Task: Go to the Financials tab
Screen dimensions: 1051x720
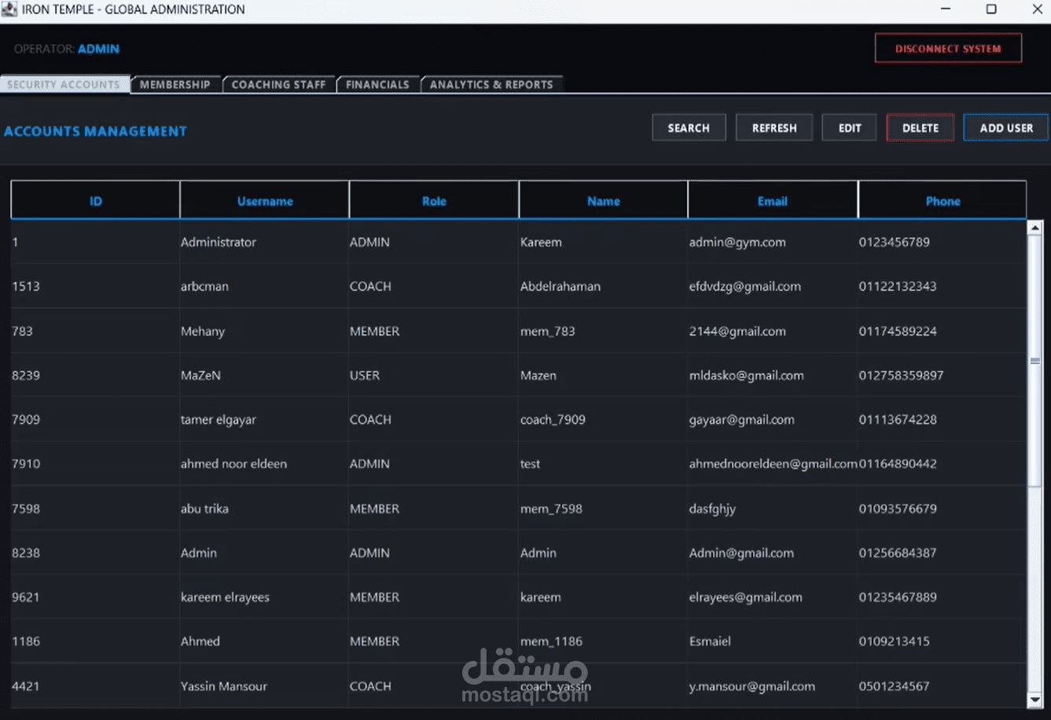Action: pos(377,84)
